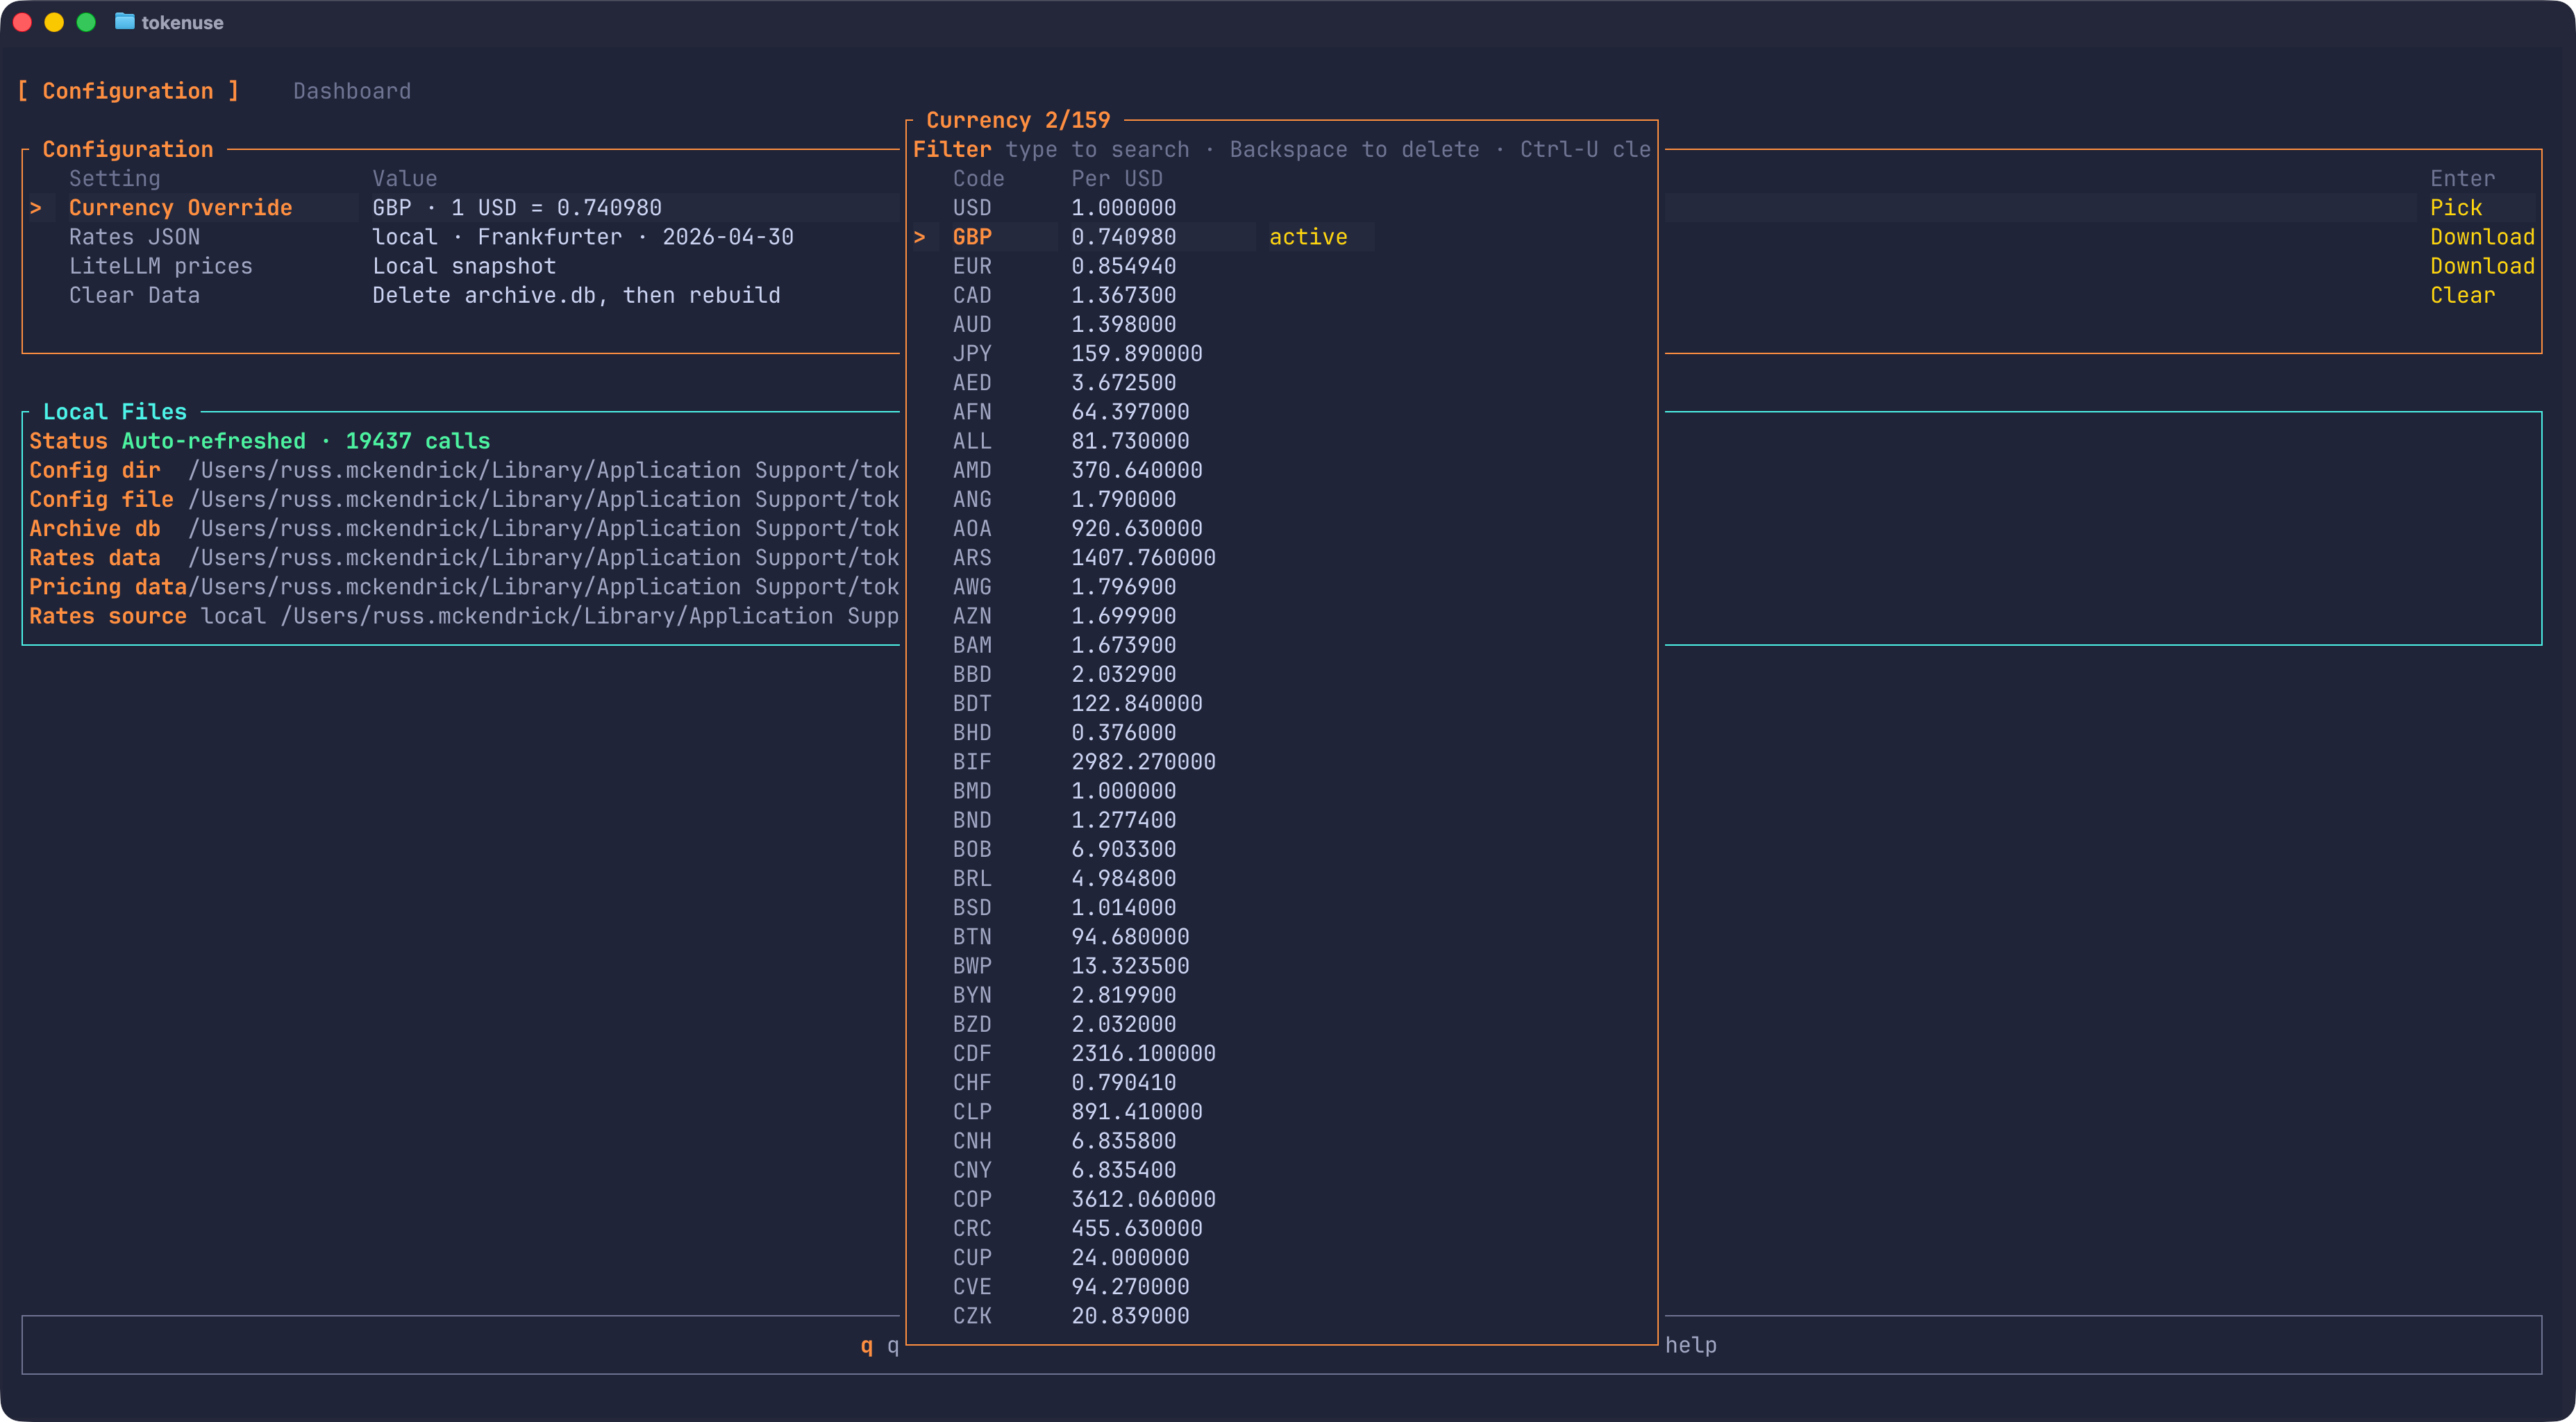This screenshot has width=2576, height=1422.
Task: Choose BAM in the currency list
Action: click(1281, 645)
